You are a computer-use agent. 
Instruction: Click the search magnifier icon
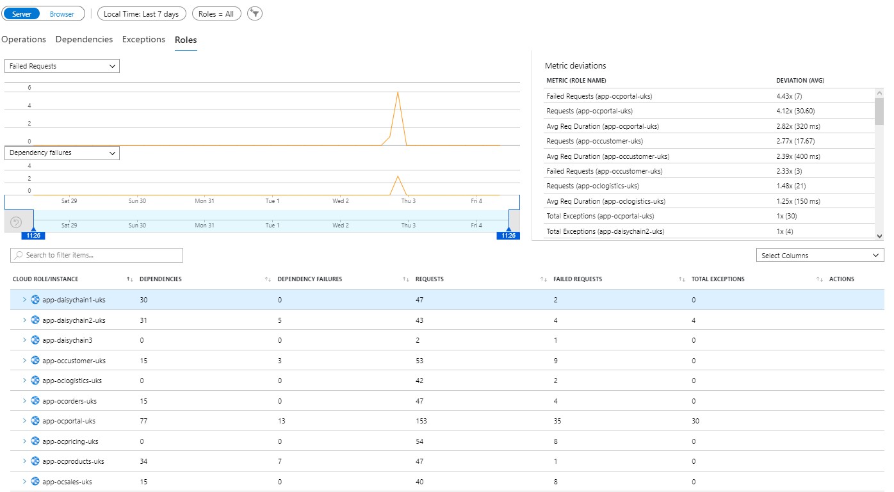coord(19,255)
